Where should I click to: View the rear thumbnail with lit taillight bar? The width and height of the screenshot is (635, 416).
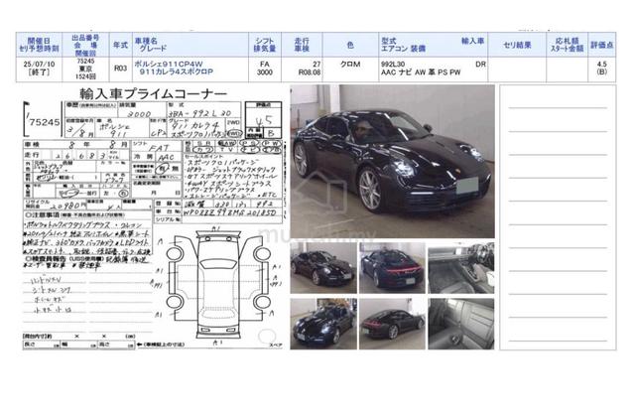(392, 268)
